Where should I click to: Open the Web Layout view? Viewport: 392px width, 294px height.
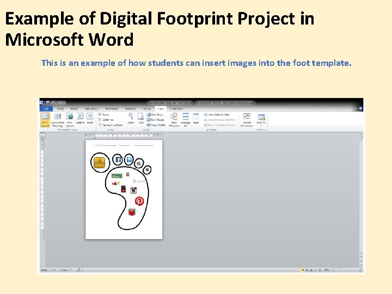[x=70, y=120]
